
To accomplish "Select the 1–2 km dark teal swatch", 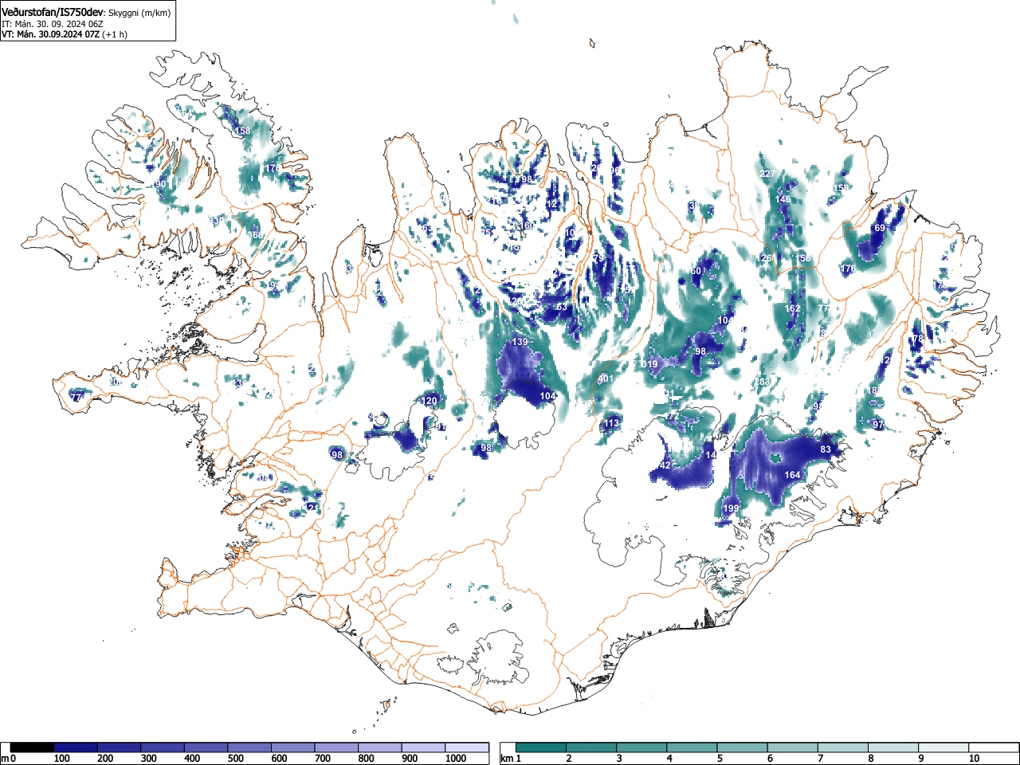I will [542, 747].
